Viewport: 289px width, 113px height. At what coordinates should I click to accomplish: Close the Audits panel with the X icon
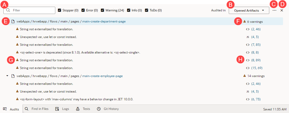click(x=282, y=10)
